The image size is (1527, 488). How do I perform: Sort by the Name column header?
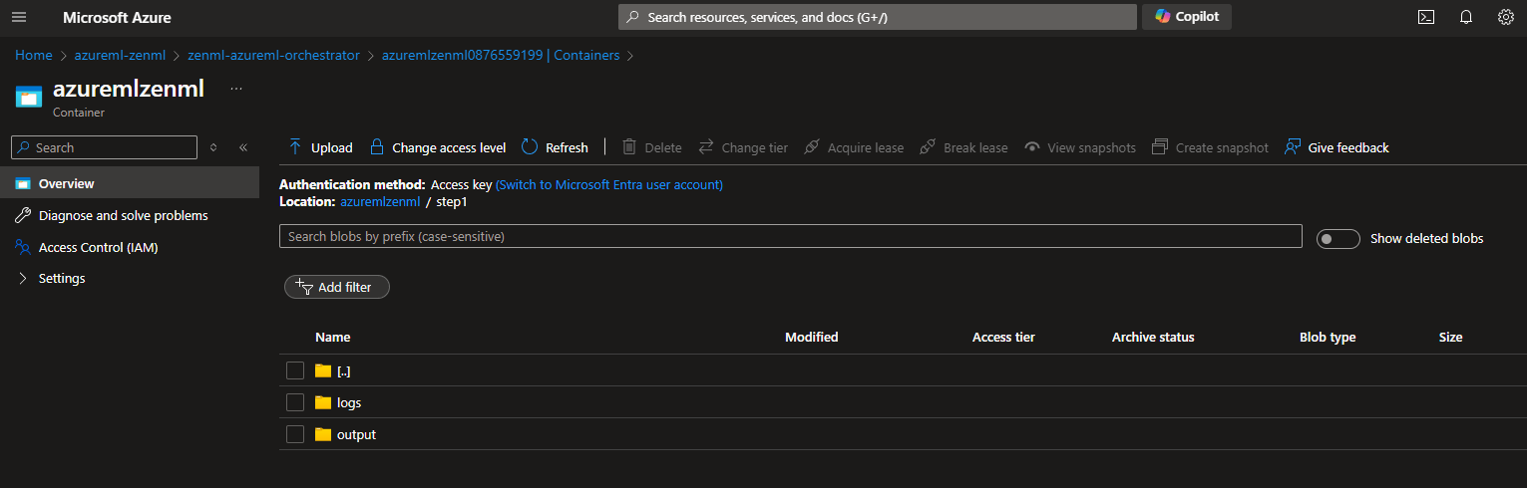pos(333,338)
